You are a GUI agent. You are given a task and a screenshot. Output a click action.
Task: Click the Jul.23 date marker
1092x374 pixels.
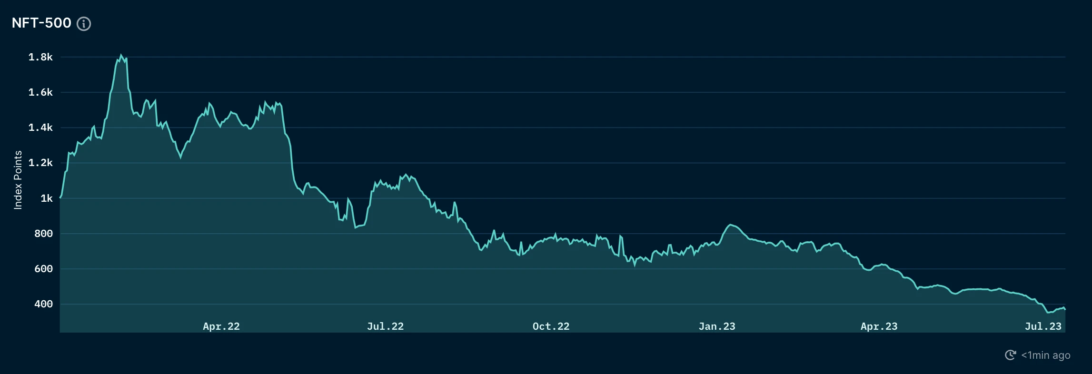coord(1043,326)
